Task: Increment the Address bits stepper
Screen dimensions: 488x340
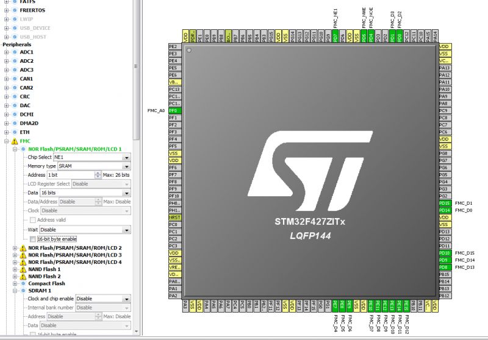Action: (98, 173)
